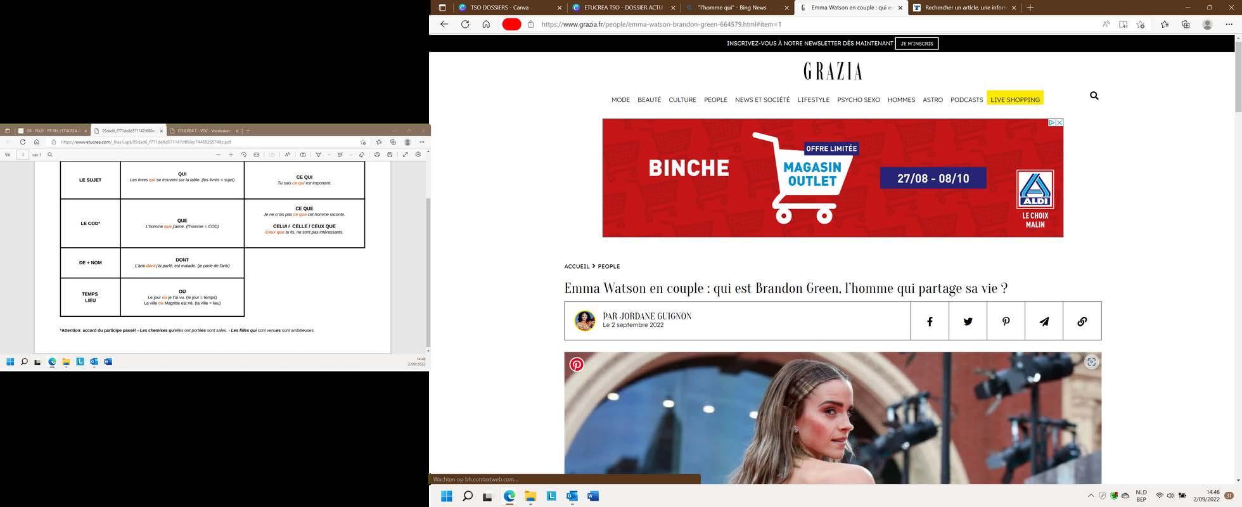
Task: Click the GRAZIA logo
Action: pos(833,70)
